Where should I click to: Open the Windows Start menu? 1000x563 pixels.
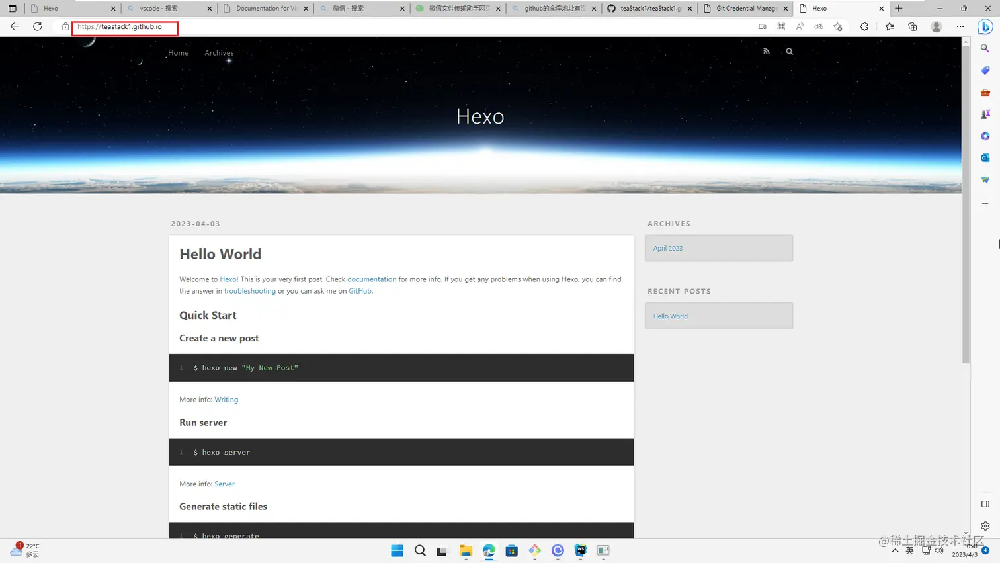[397, 550]
